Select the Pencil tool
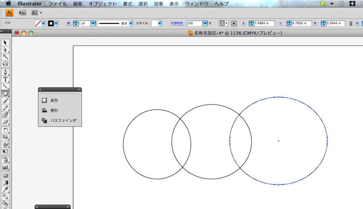This screenshot has height=209, width=363. 5,108
